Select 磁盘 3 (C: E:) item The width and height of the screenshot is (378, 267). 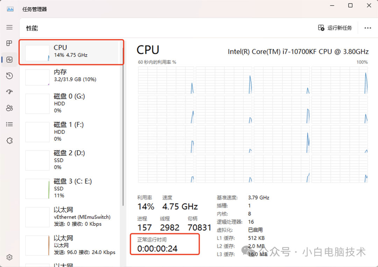pyautogui.click(x=71, y=188)
